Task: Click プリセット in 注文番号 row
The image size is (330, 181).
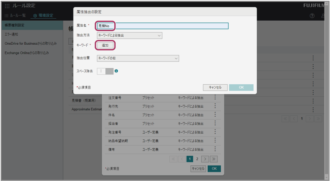Action: pyautogui.click(x=148, y=98)
